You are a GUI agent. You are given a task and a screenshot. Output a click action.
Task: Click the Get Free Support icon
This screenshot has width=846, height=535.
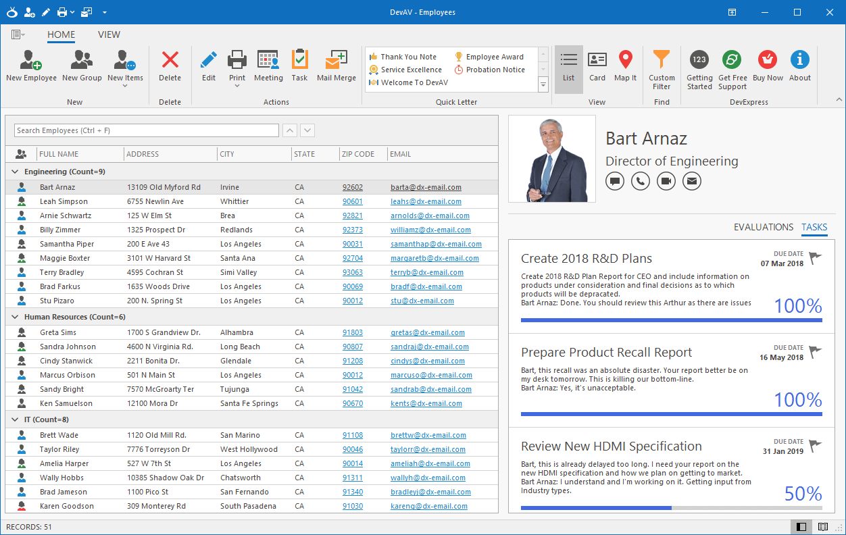tap(732, 66)
